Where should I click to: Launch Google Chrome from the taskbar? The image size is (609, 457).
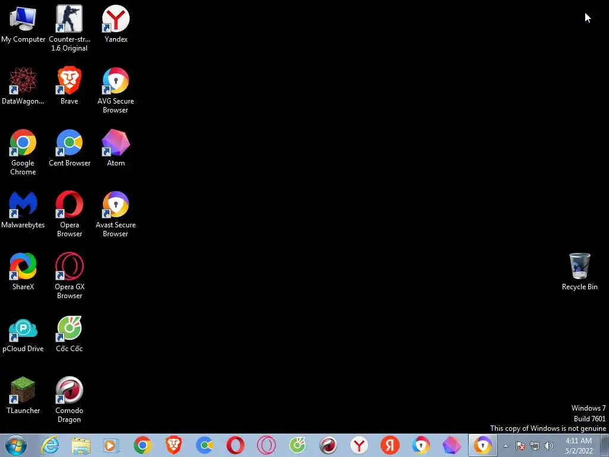click(x=143, y=445)
